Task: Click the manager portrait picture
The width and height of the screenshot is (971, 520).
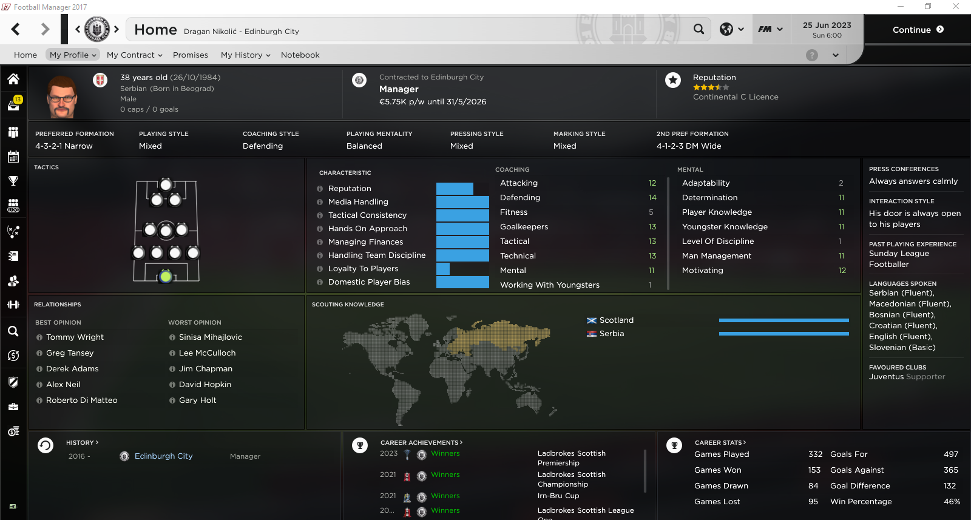Action: 62,96
